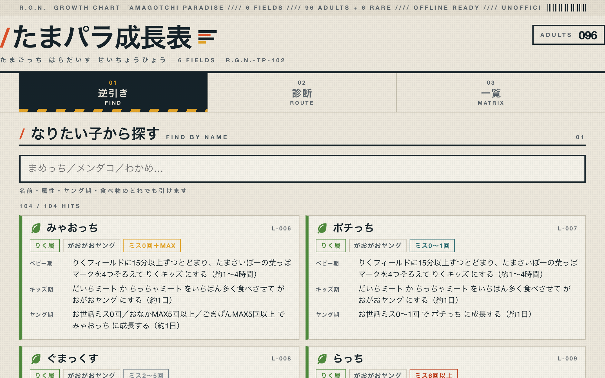Click the ミス0〜1回 tag
Image resolution: width=605 pixels, height=378 pixels.
point(432,246)
